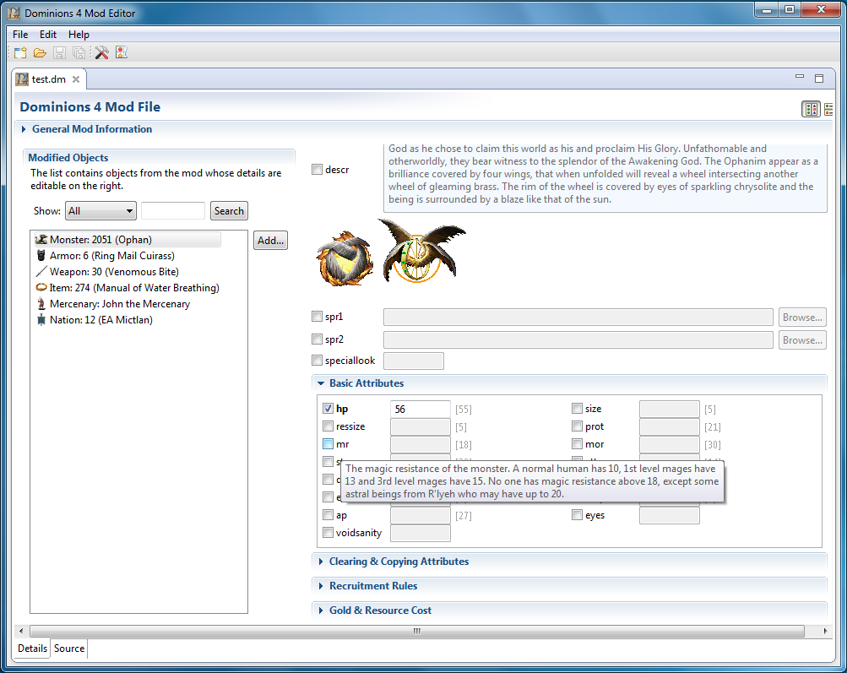Click the scrollbar left arrow
Screen dimensions: 847x673
click(x=21, y=631)
